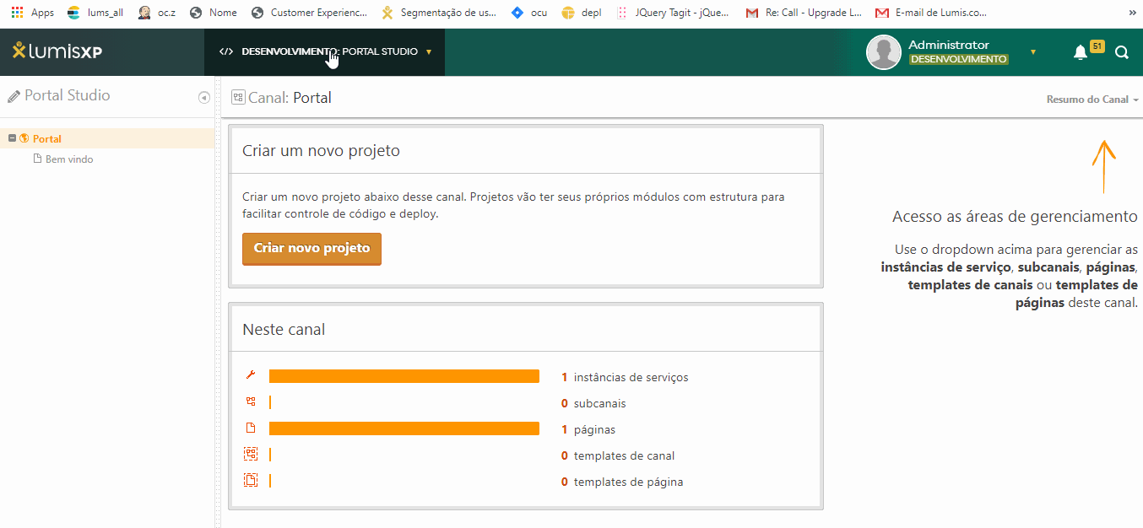Screen dimensions: 1143x528
Task: Click the Portal globe icon in tree
Action: tap(24, 138)
